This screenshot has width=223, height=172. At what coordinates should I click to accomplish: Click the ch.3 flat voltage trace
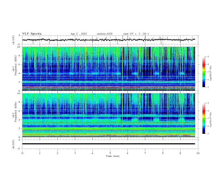[x=108, y=144]
